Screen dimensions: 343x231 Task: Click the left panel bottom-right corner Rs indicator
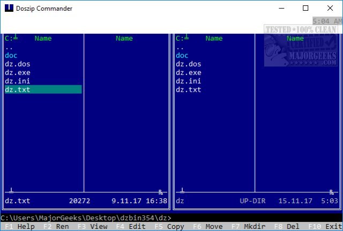click(161, 192)
